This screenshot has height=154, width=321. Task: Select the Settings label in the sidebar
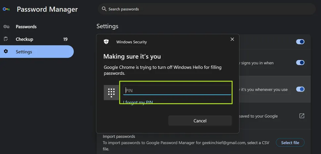click(x=24, y=52)
